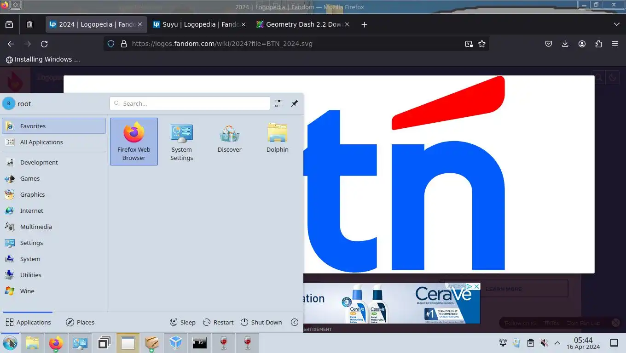Open a new Firefox tab
This screenshot has height=353, width=626.
[364, 24]
